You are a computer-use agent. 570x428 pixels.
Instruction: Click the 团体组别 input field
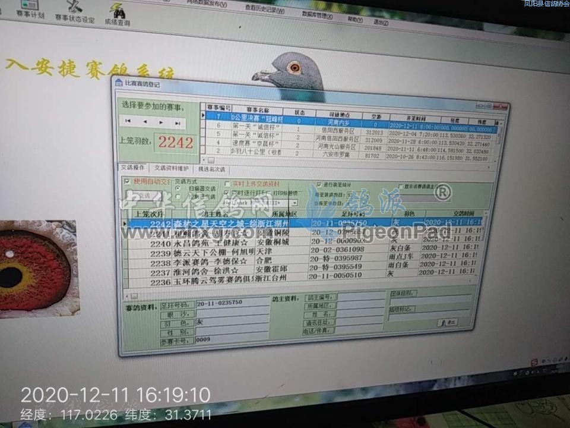coord(431,300)
